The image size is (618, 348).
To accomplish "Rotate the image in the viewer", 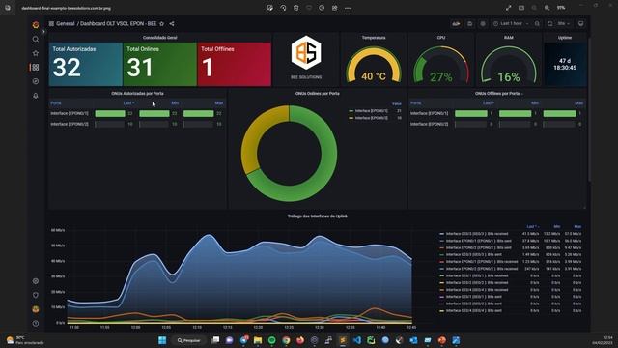I will coord(283,8).
